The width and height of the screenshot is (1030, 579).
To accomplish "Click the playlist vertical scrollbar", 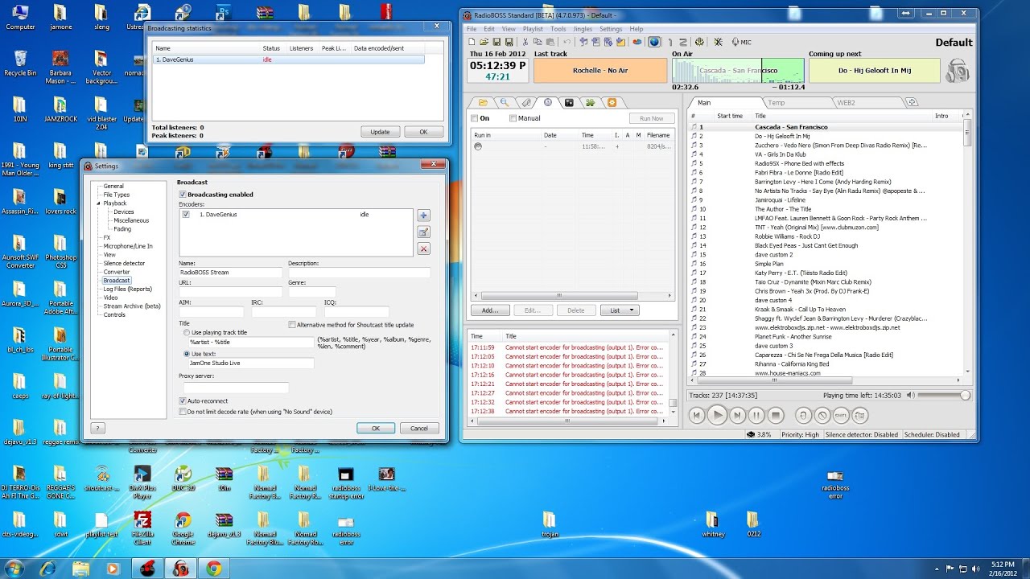I will tap(967, 248).
